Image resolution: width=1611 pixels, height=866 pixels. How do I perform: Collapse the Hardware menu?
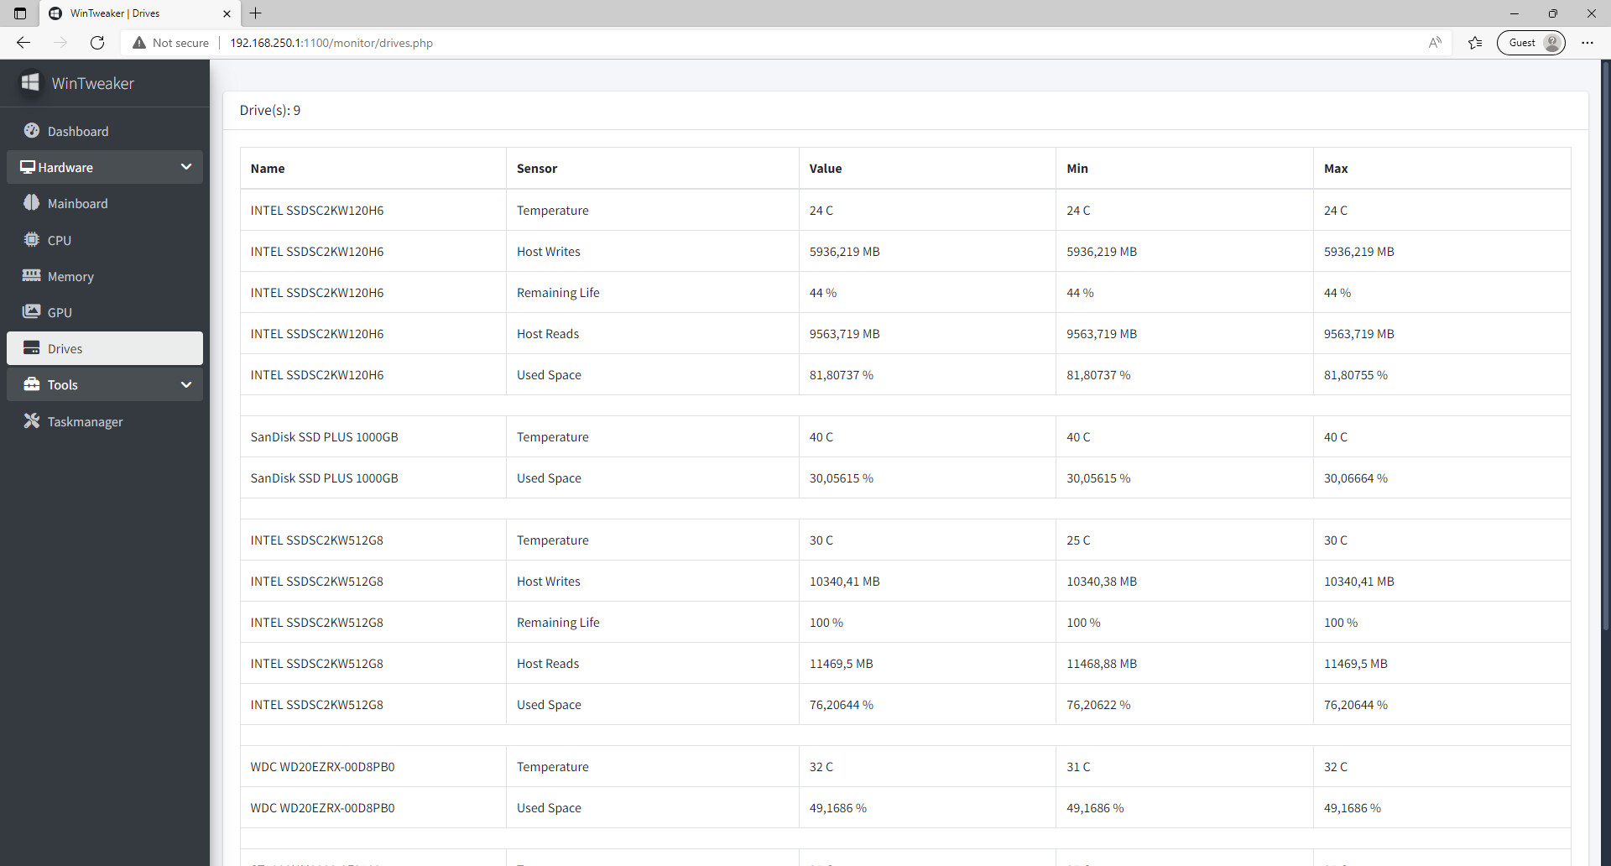click(x=186, y=166)
